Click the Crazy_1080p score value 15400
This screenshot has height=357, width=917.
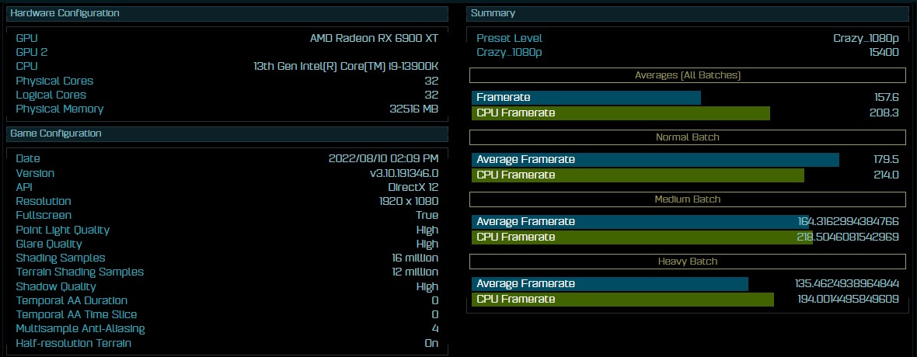884,52
